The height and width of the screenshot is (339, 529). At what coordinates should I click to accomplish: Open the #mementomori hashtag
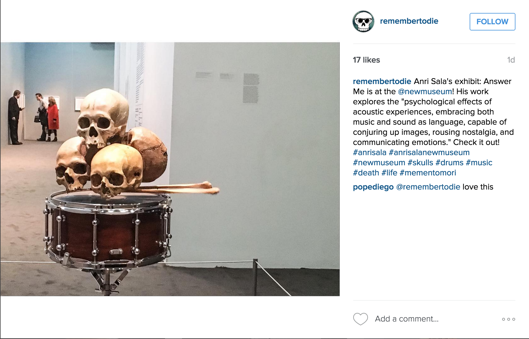click(428, 173)
